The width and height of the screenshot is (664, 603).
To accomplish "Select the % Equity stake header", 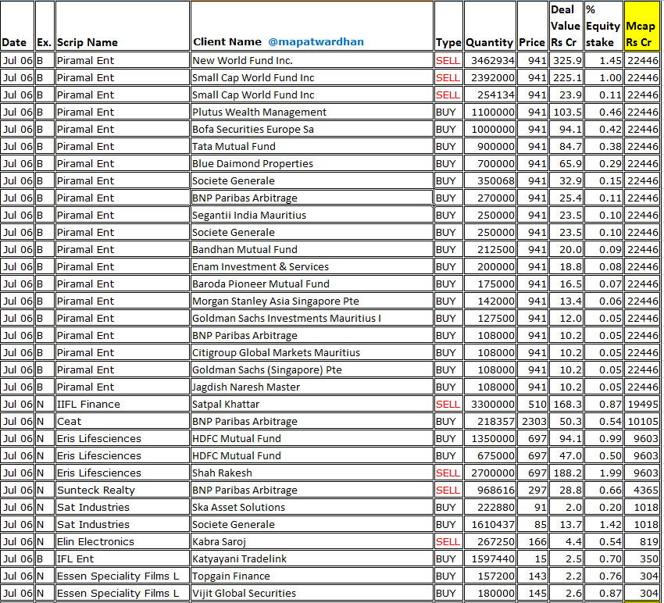I will [x=603, y=26].
